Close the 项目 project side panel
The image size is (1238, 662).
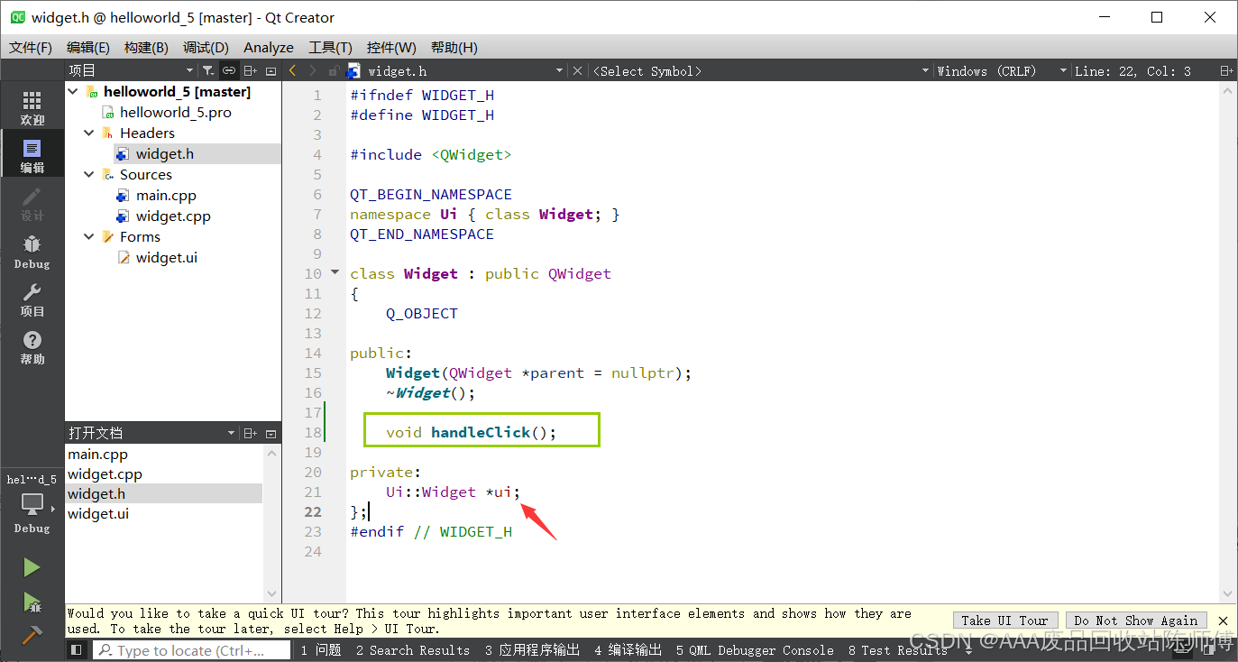click(271, 70)
